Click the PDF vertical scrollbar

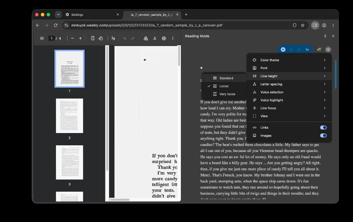point(179,56)
